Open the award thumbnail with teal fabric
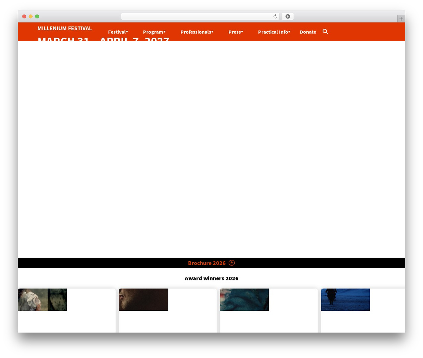This screenshot has height=358, width=423. tap(245, 300)
